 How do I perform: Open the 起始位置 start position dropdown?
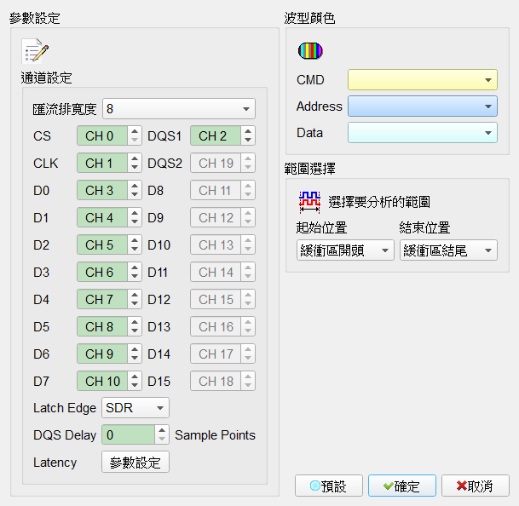tap(345, 250)
